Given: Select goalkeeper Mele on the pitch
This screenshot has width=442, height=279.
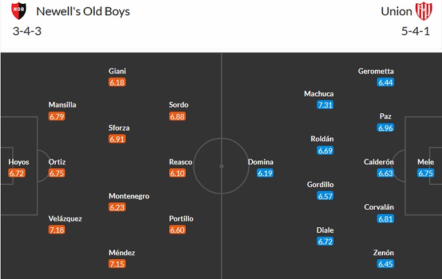Looking at the screenshot, I should 425,162.
